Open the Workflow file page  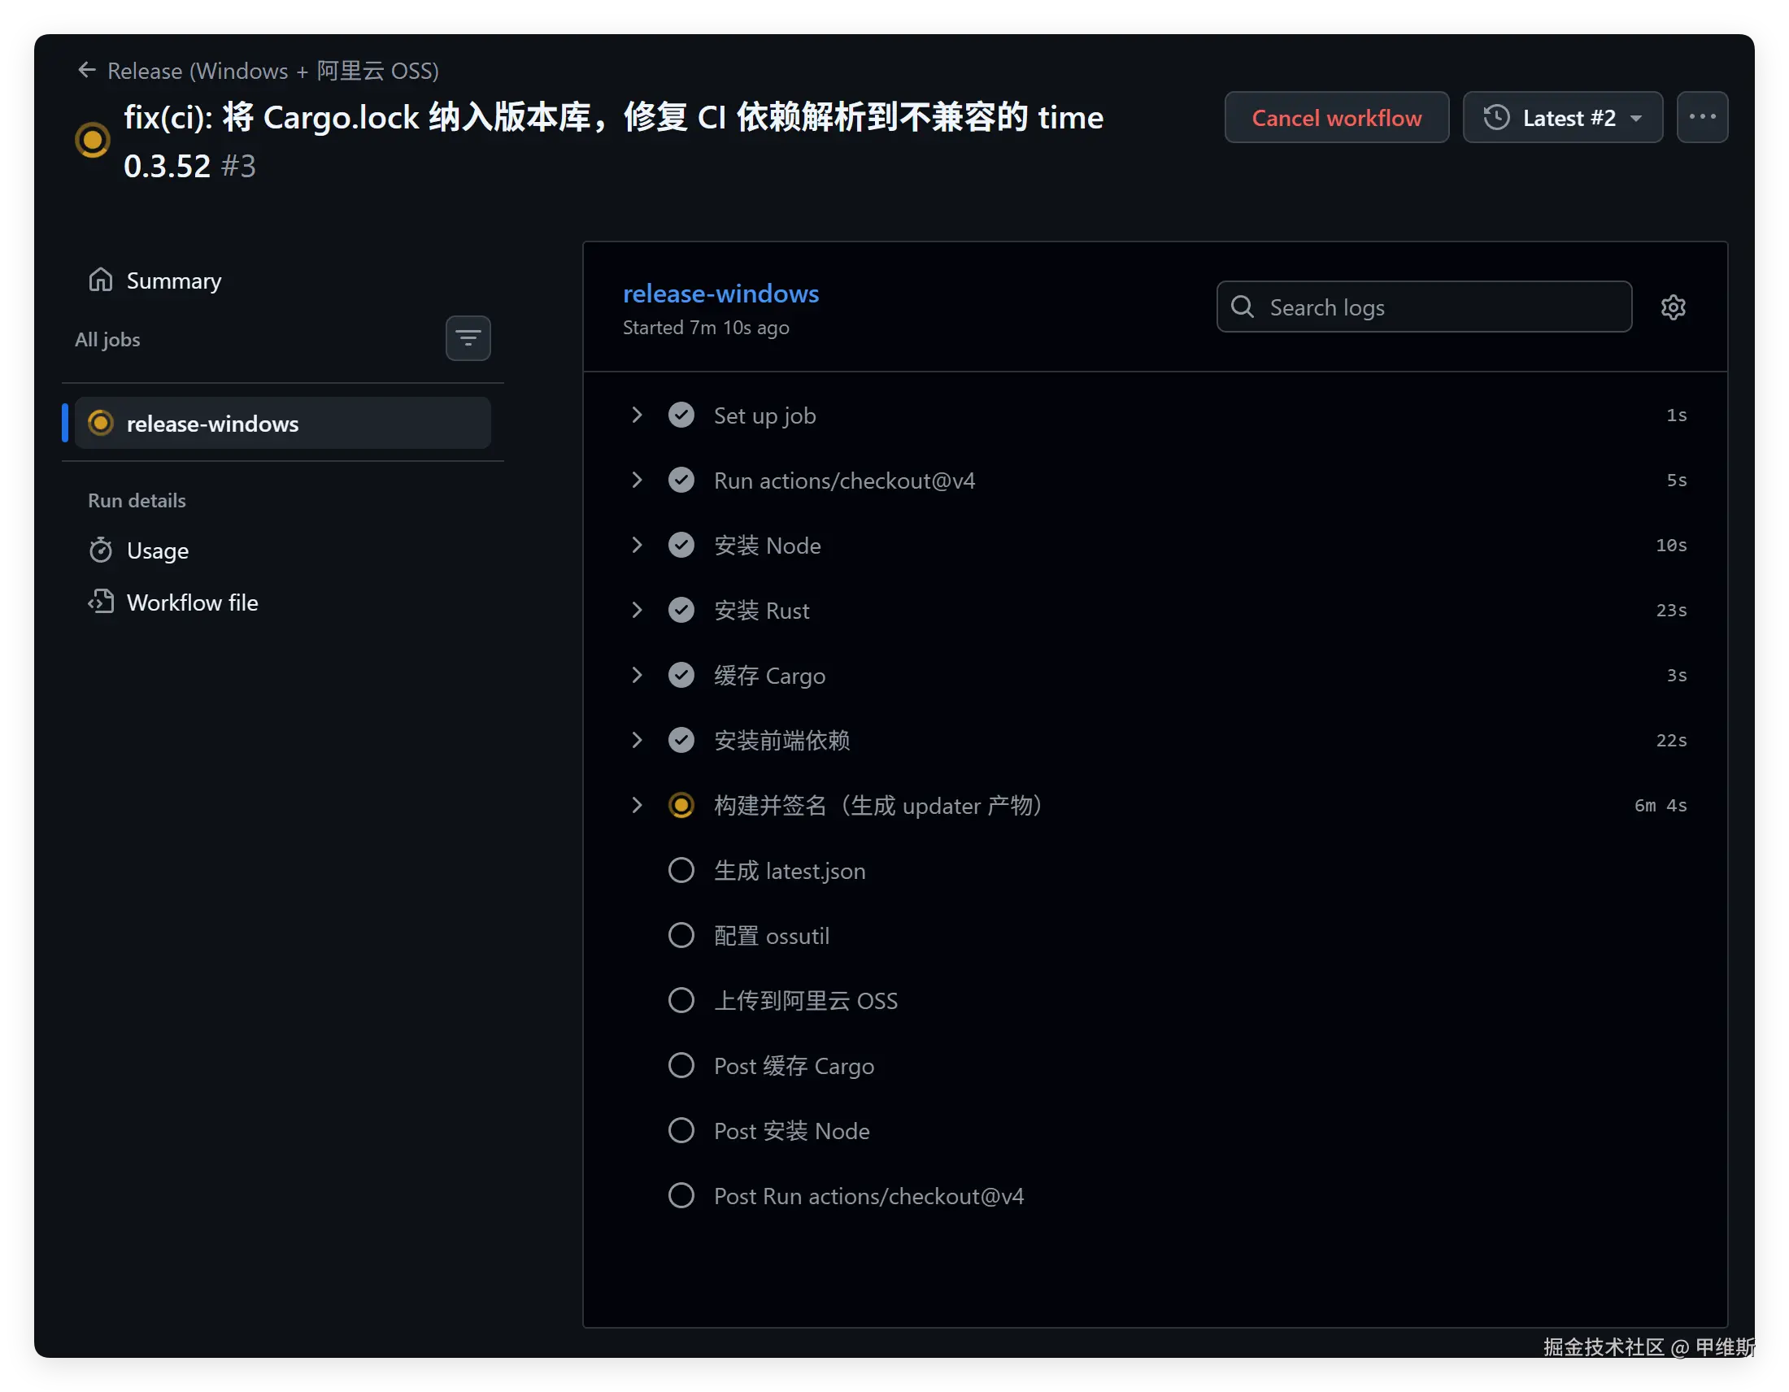click(x=192, y=602)
